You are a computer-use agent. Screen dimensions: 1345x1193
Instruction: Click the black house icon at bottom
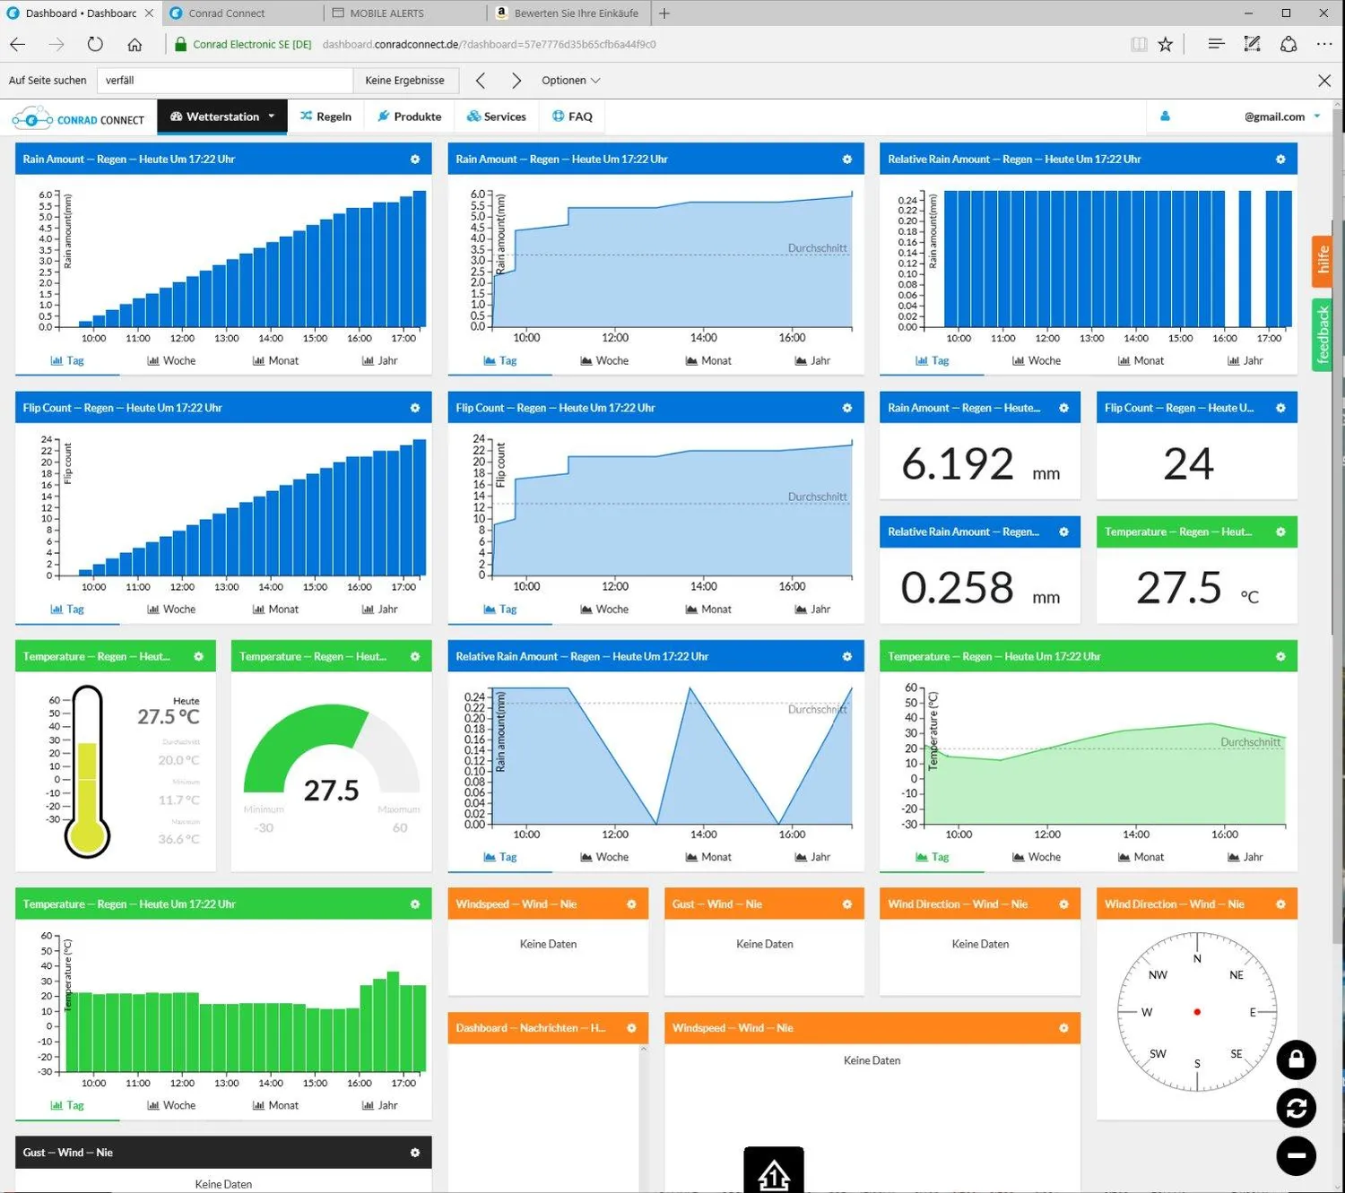(x=774, y=1171)
